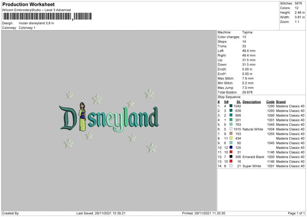Select thread code 1293
Viewport: 307px width, 217px height.
(x=271, y=111)
